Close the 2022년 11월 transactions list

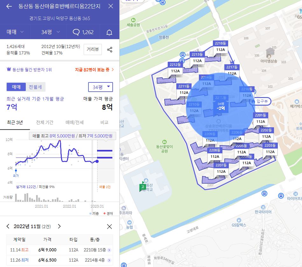pos(109,227)
